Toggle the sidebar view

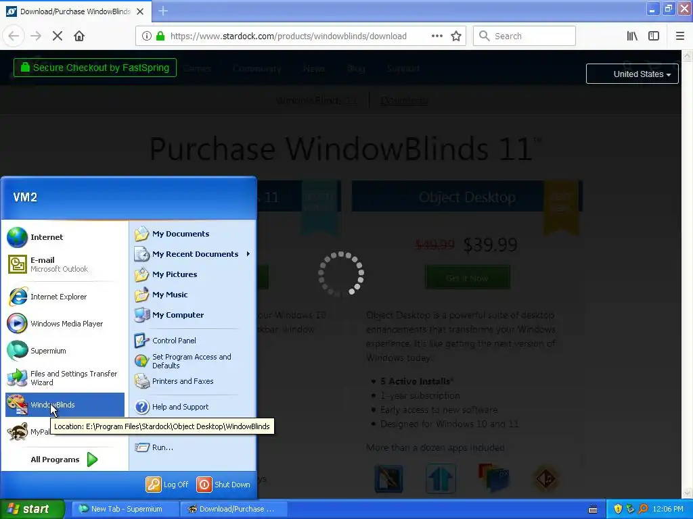click(x=654, y=36)
